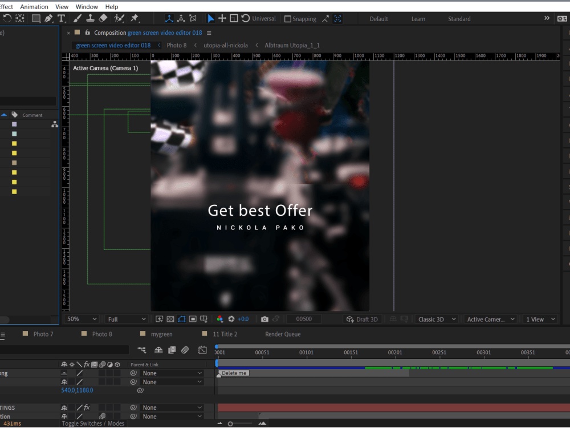Open the Animation menu

[x=34, y=6]
